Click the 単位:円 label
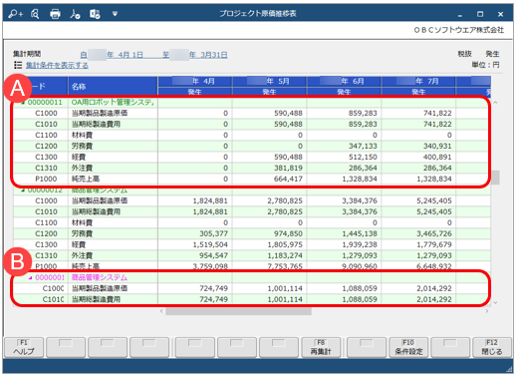 pyautogui.click(x=485, y=65)
